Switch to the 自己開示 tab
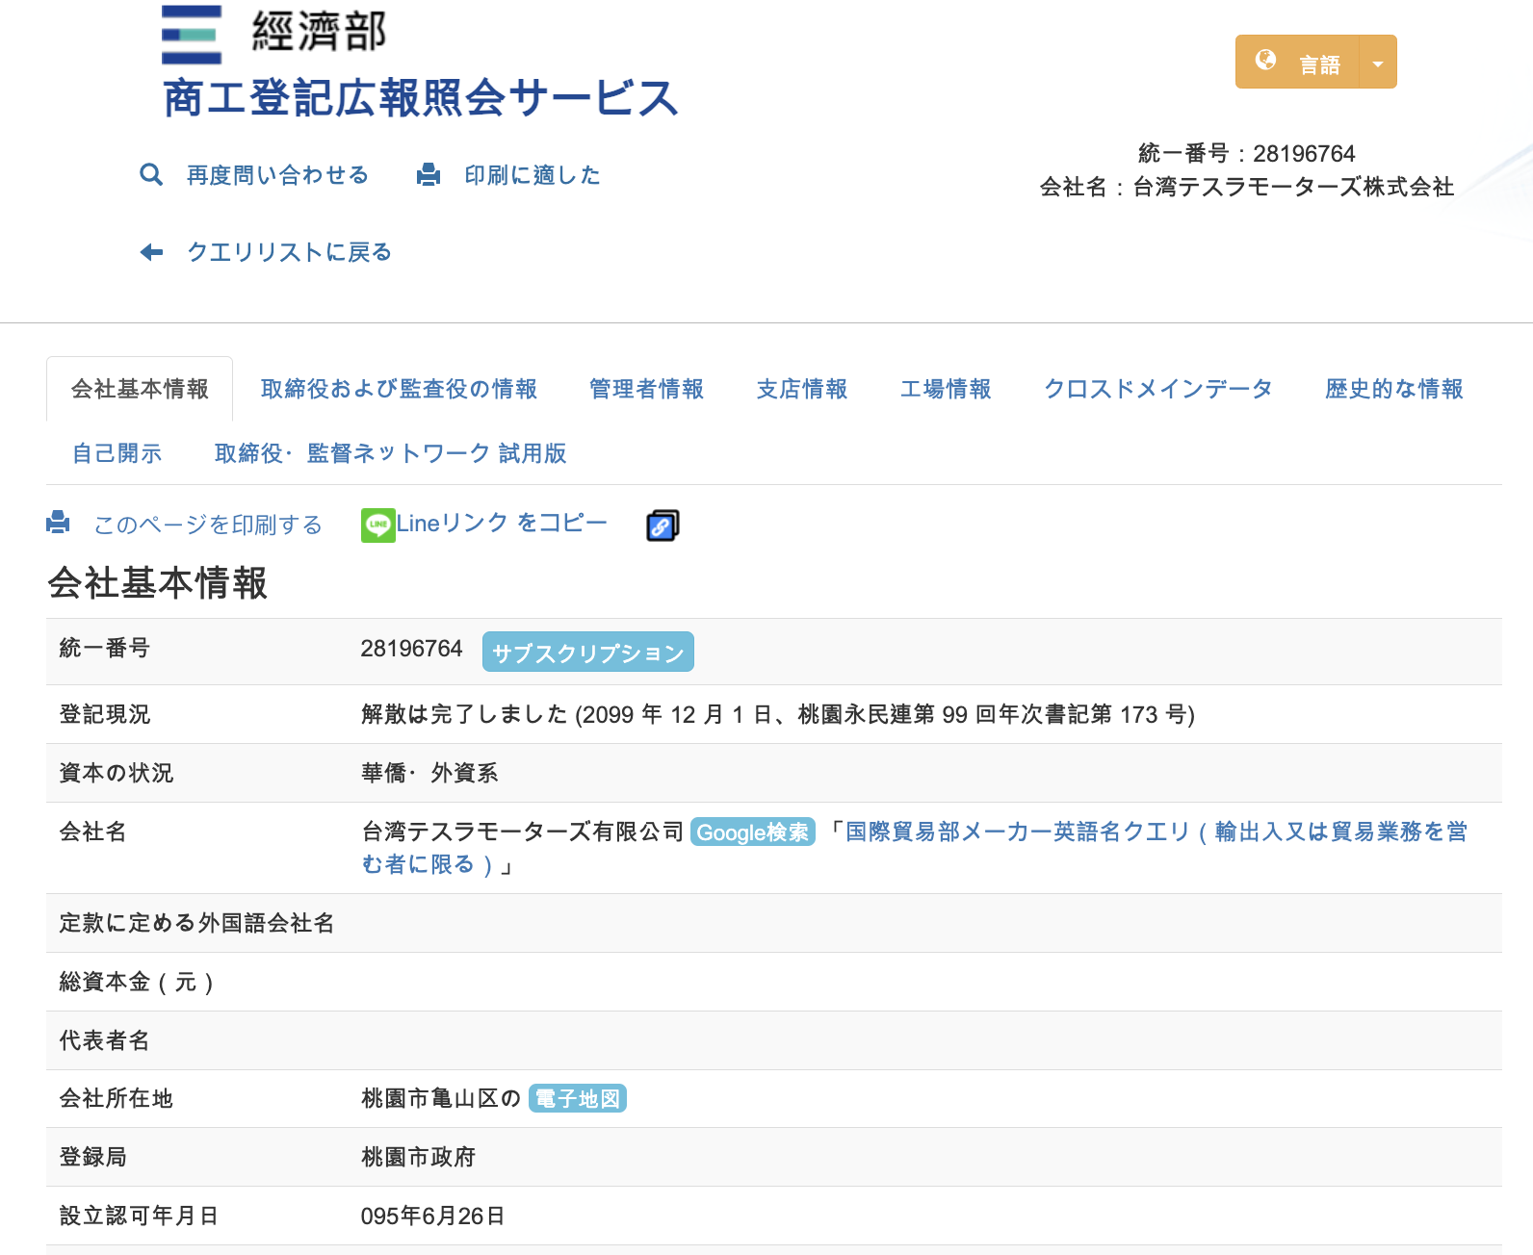Image resolution: width=1533 pixels, height=1255 pixels. tap(117, 453)
